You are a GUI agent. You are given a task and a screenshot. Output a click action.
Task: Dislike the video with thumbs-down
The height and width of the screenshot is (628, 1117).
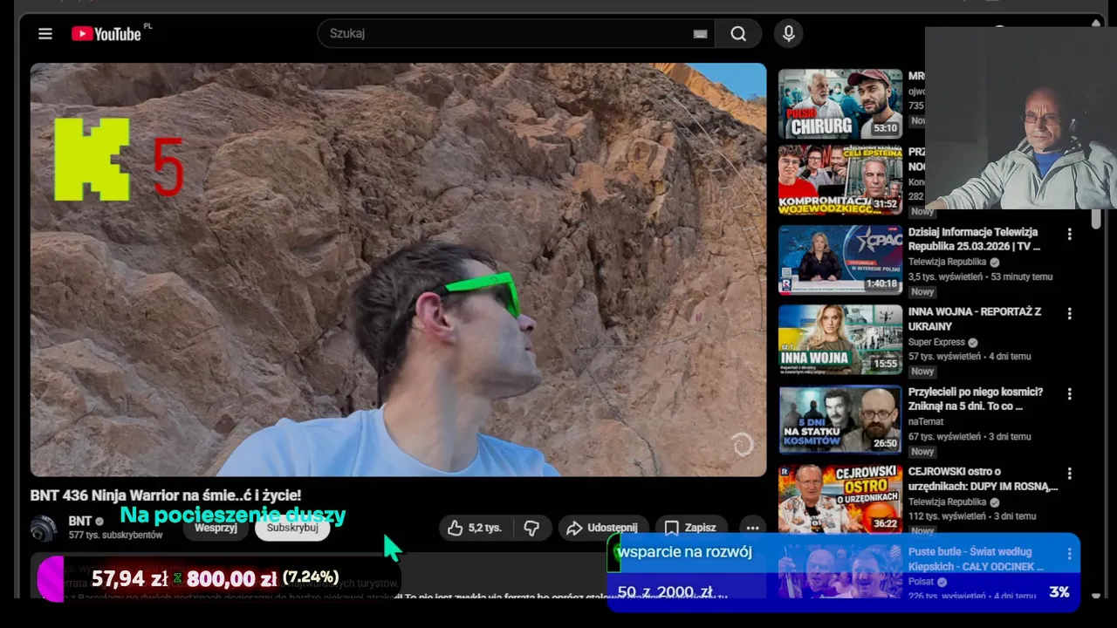531,528
